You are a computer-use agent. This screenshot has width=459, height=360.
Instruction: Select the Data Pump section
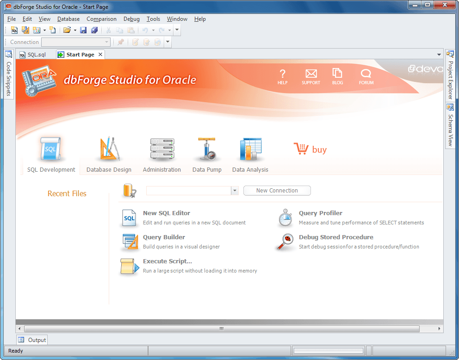(207, 155)
